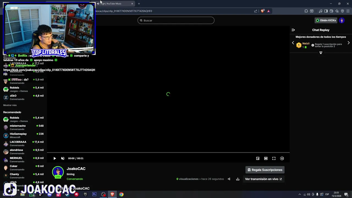Open Steam from the taskbar
The height and width of the screenshot is (198, 352).
[67, 194]
